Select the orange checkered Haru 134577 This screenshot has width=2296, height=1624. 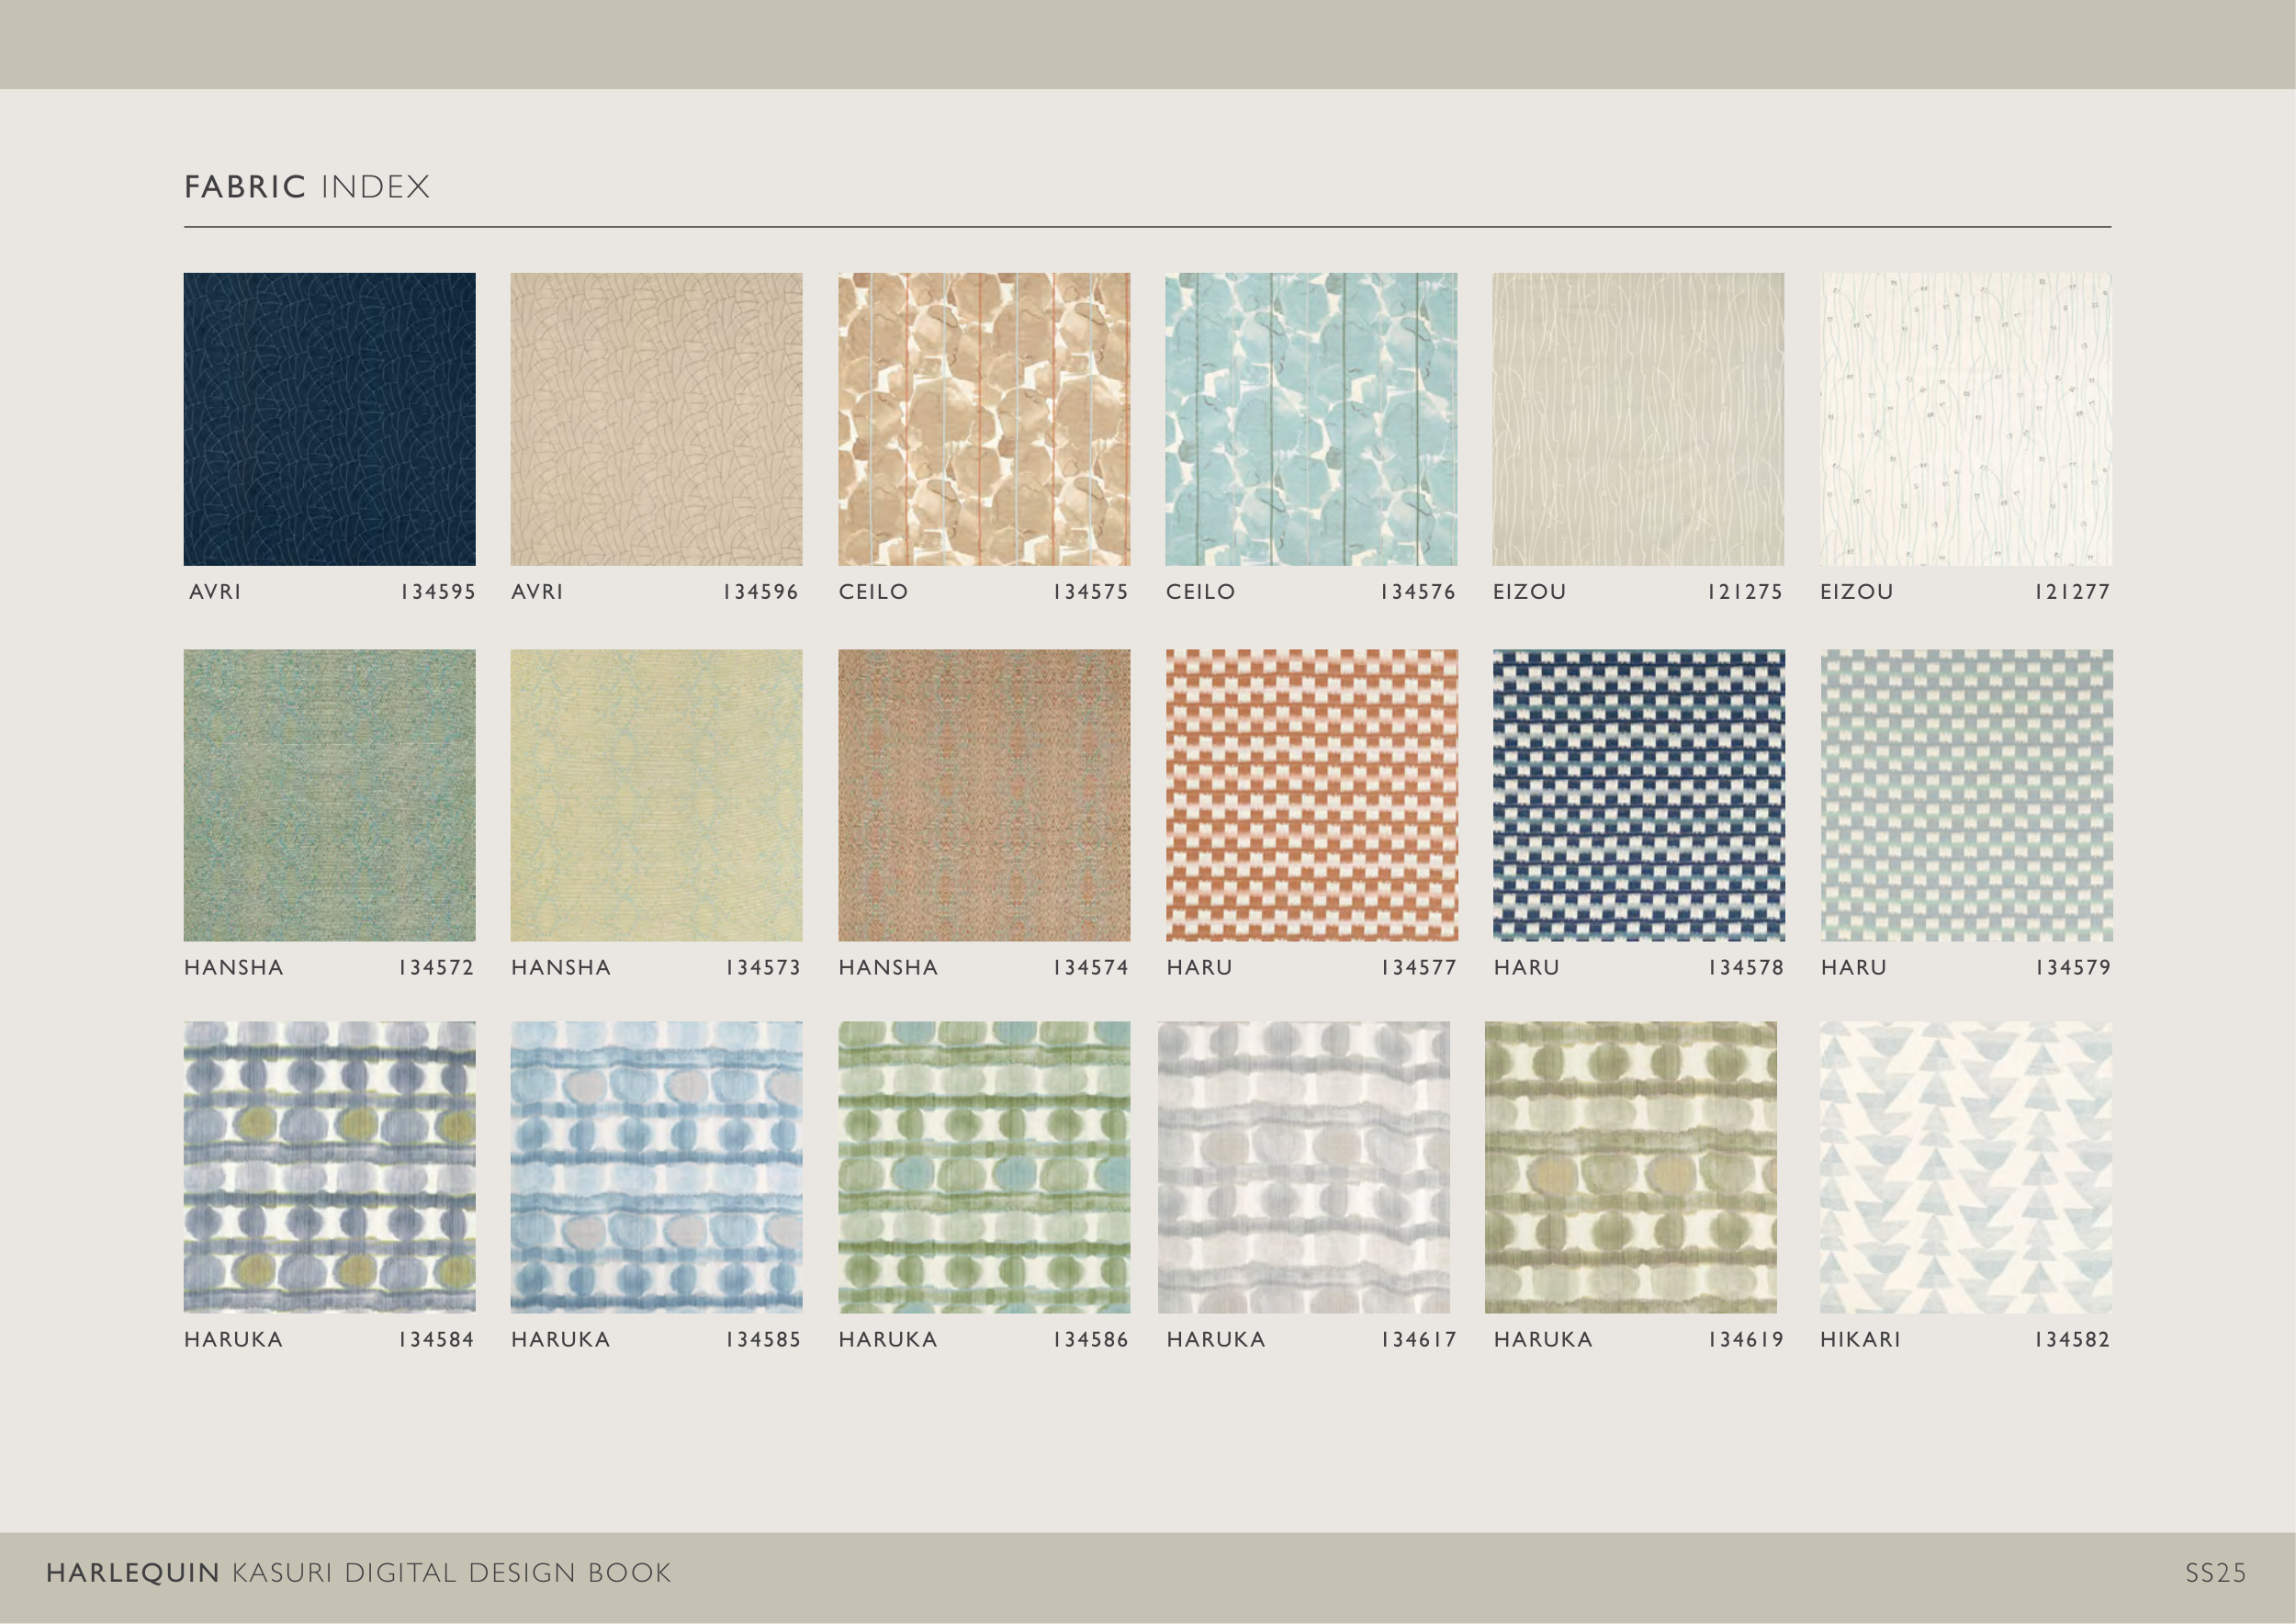coord(1311,795)
